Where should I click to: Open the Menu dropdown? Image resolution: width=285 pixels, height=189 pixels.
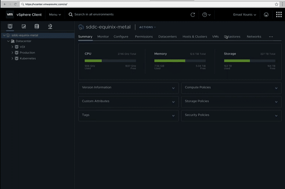(55, 15)
